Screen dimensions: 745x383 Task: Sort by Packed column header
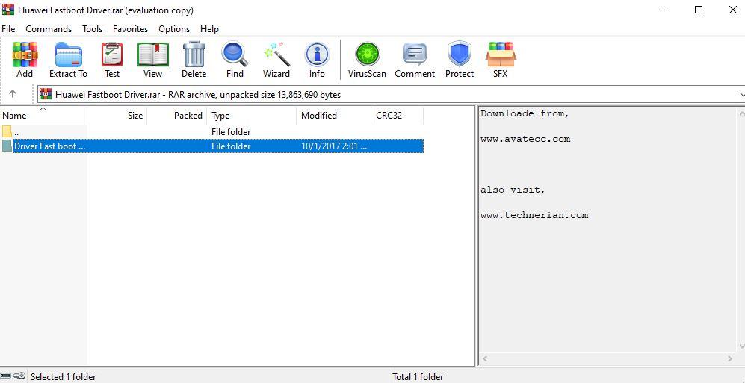(177, 115)
